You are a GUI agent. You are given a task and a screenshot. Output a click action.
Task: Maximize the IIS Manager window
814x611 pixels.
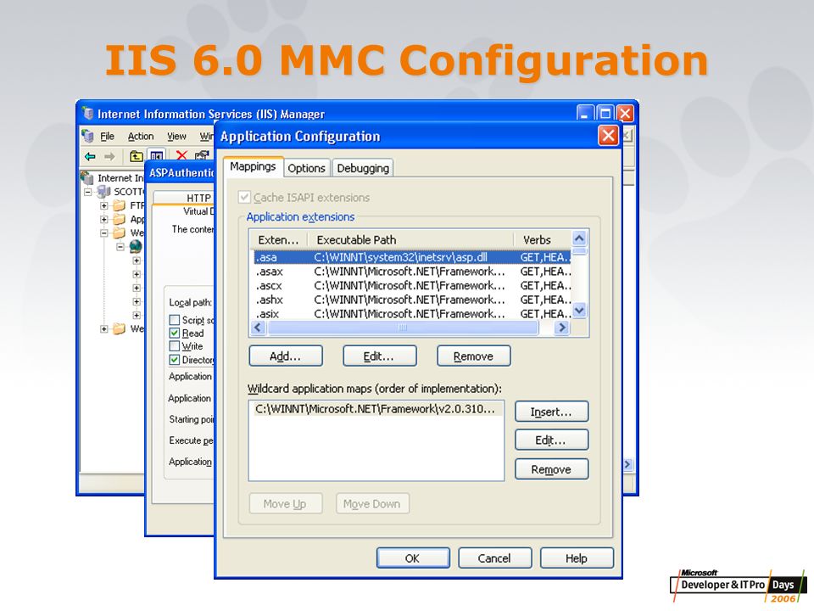(605, 113)
